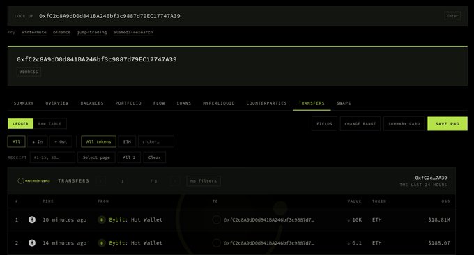The width and height of the screenshot is (474, 255).
Task: Click the Summary Card button
Action: (404, 124)
